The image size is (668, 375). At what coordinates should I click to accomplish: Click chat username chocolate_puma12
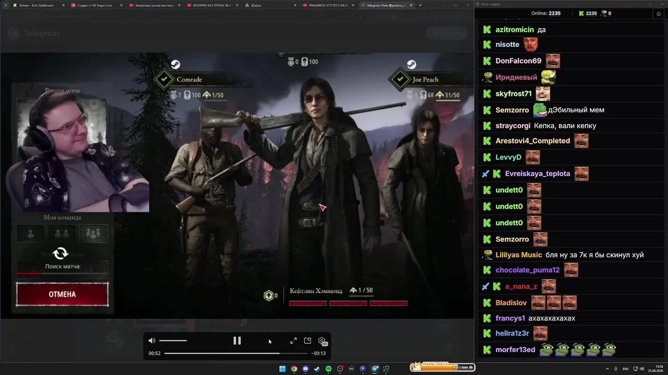pyautogui.click(x=528, y=270)
